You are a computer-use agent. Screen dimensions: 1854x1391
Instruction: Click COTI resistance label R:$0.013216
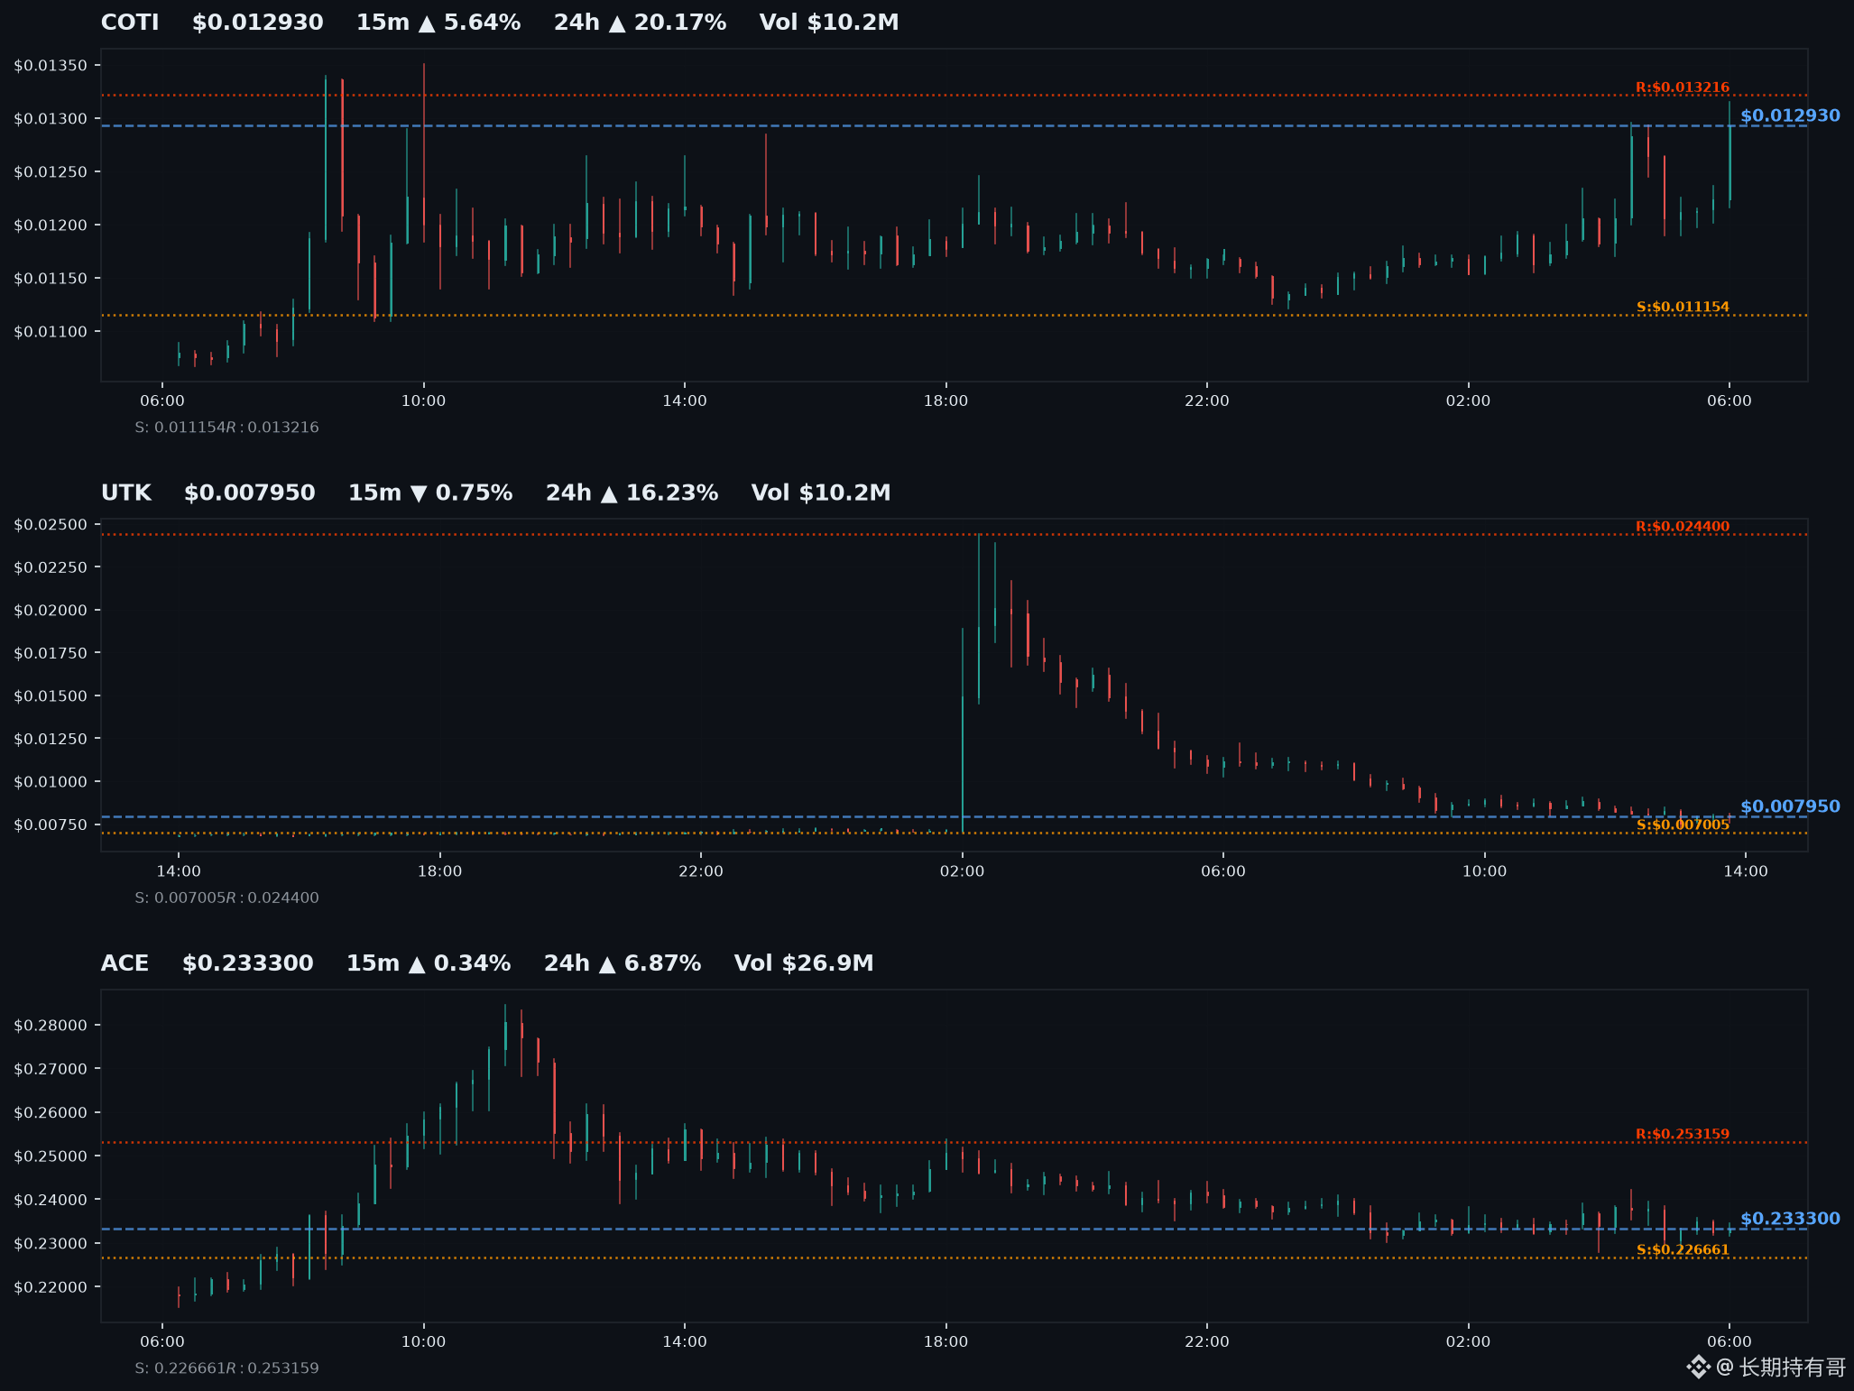[x=1683, y=88]
